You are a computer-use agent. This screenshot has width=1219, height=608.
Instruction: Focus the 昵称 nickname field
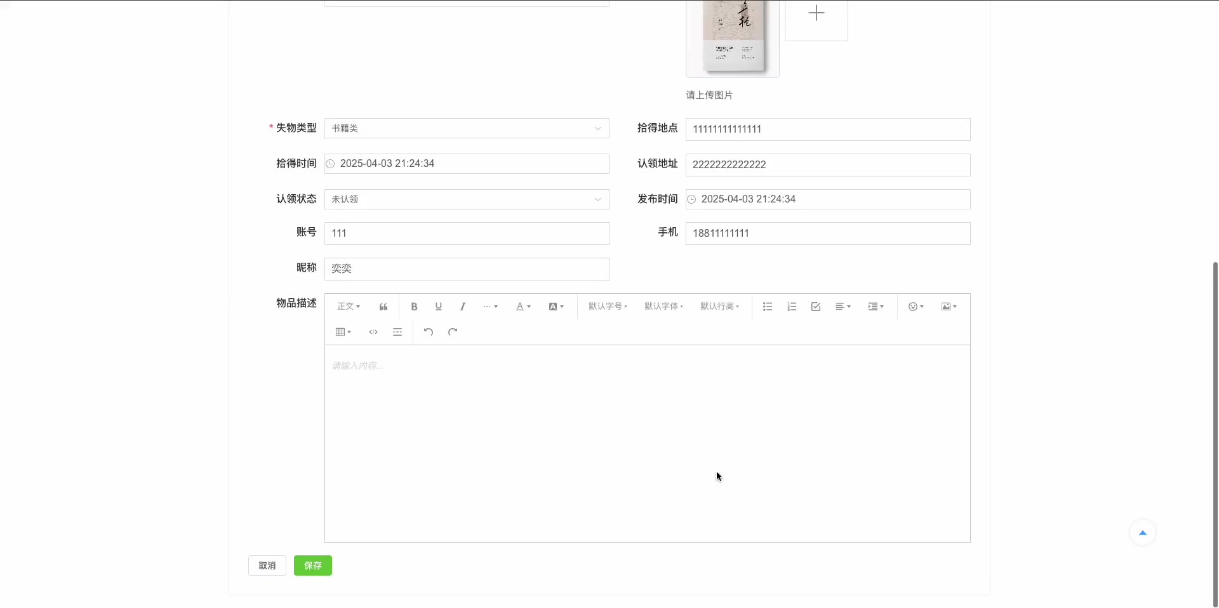[467, 269]
